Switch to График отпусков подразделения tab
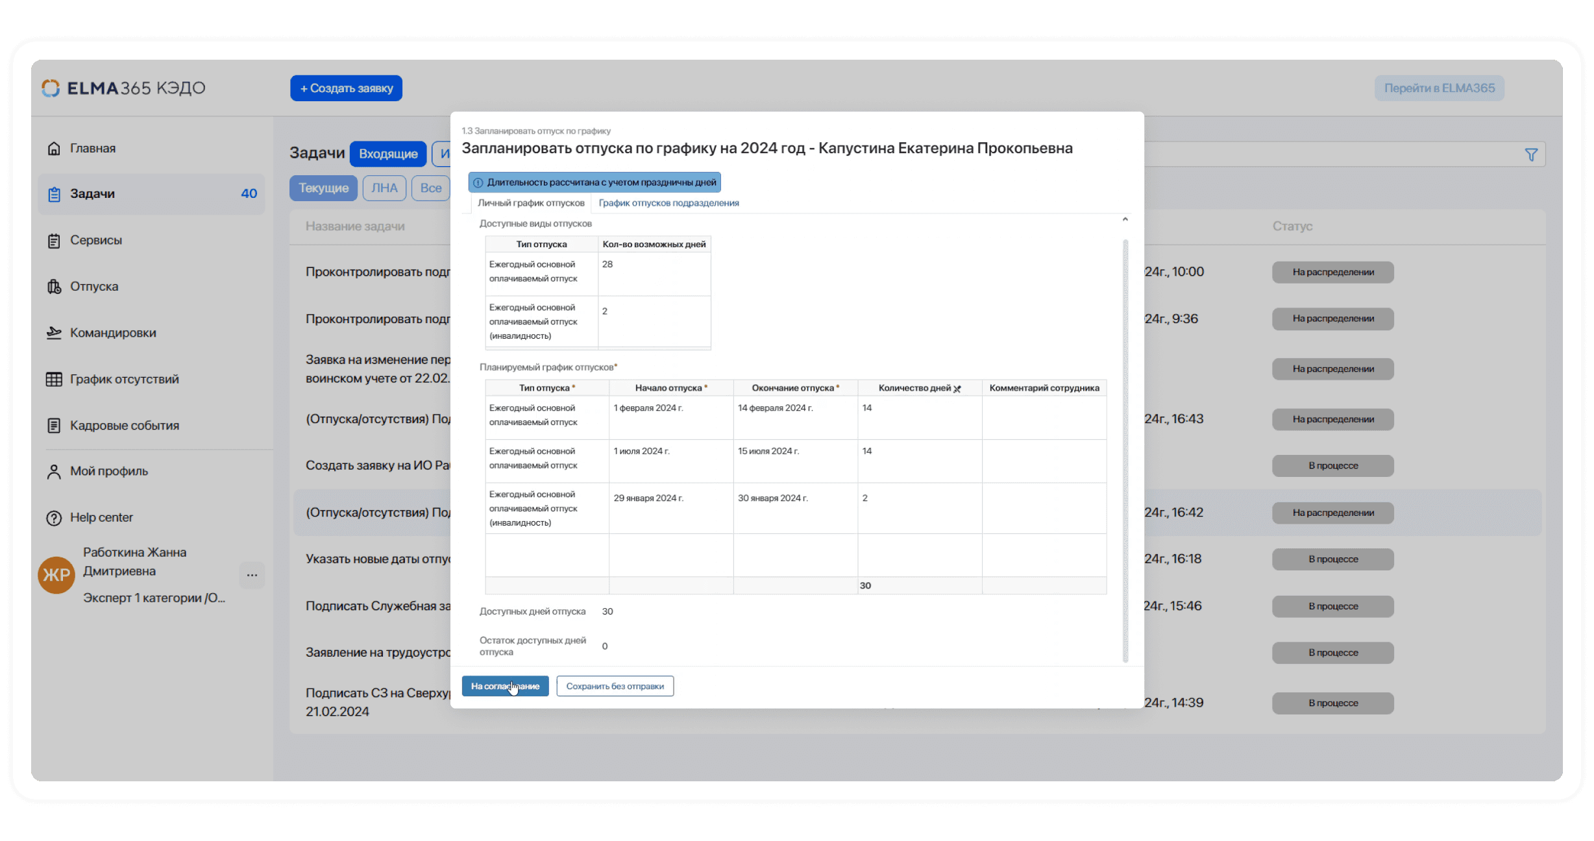The width and height of the screenshot is (1594, 841). [x=668, y=203]
